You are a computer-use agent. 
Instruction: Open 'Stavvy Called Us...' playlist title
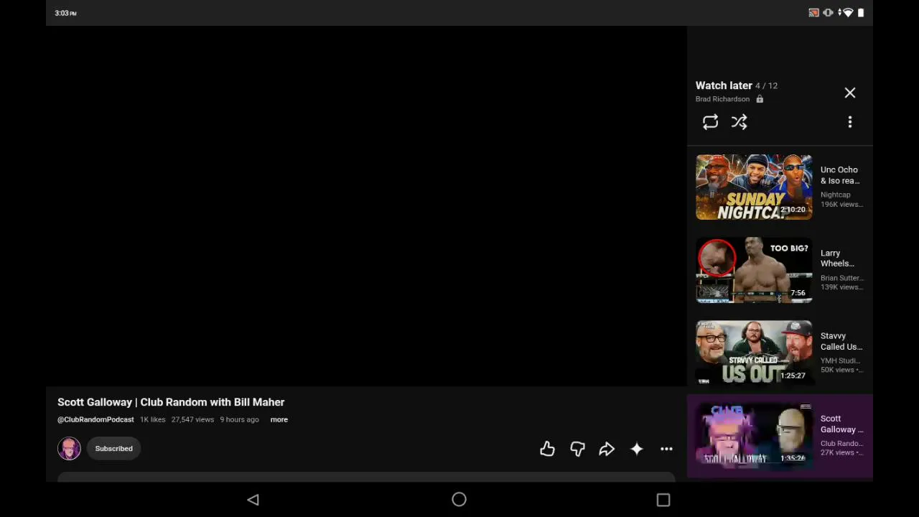pos(841,341)
